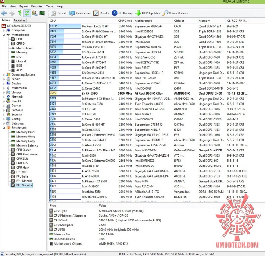Screen dimensions: 265x256
Task: Open the View menu
Action: click(x=13, y=6)
